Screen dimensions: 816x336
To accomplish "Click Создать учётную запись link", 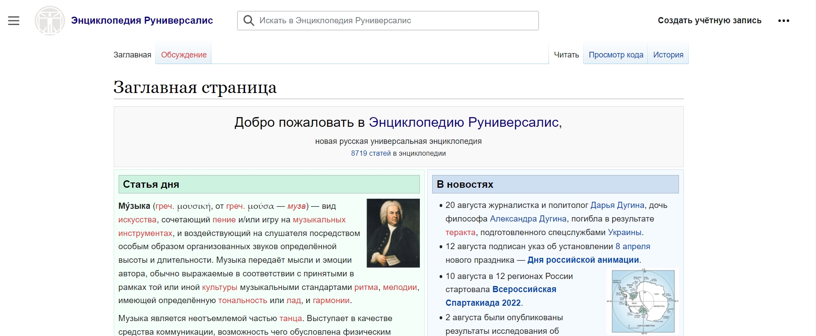I will point(709,21).
